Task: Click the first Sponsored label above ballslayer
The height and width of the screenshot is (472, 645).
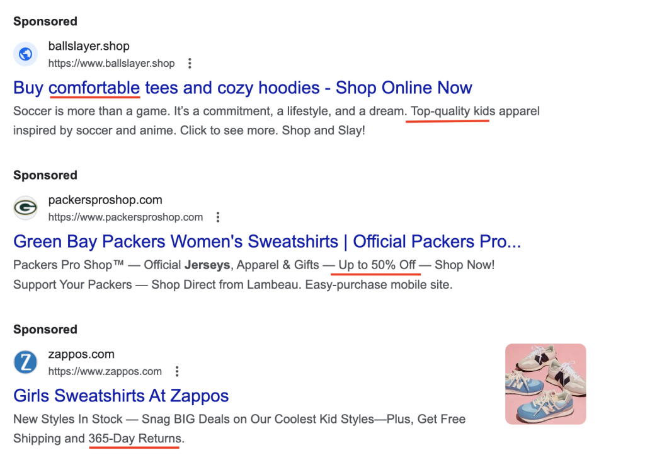Action: coord(45,21)
